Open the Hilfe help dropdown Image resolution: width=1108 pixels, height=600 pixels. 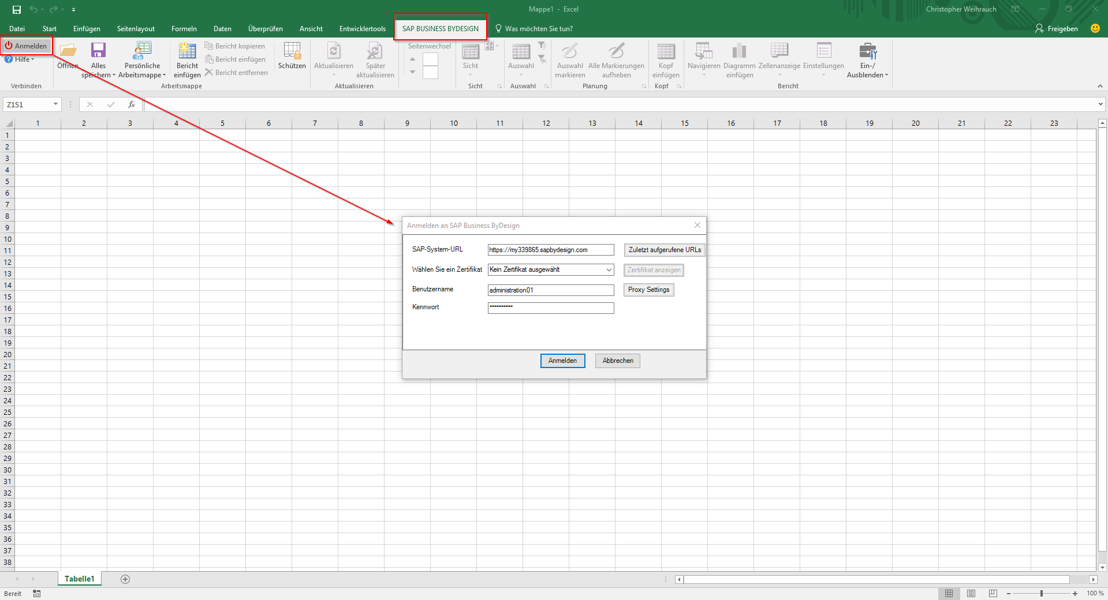(20, 59)
